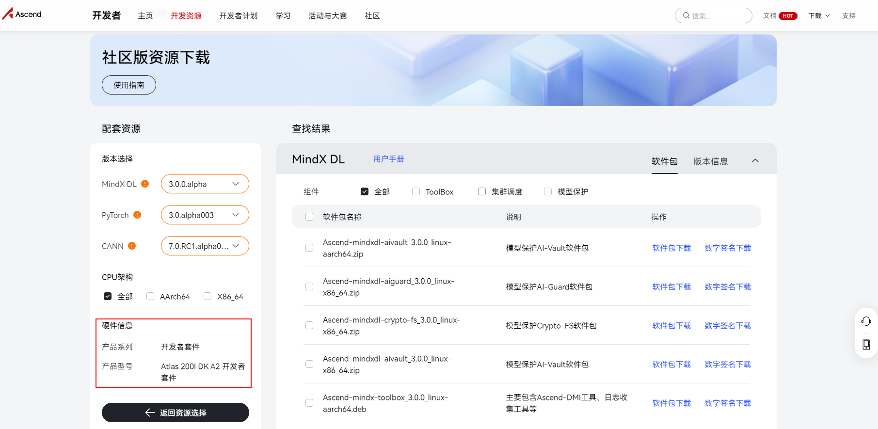
Task: Select the mindx-toolbox aarch64.deb row checkbox
Action: [309, 403]
